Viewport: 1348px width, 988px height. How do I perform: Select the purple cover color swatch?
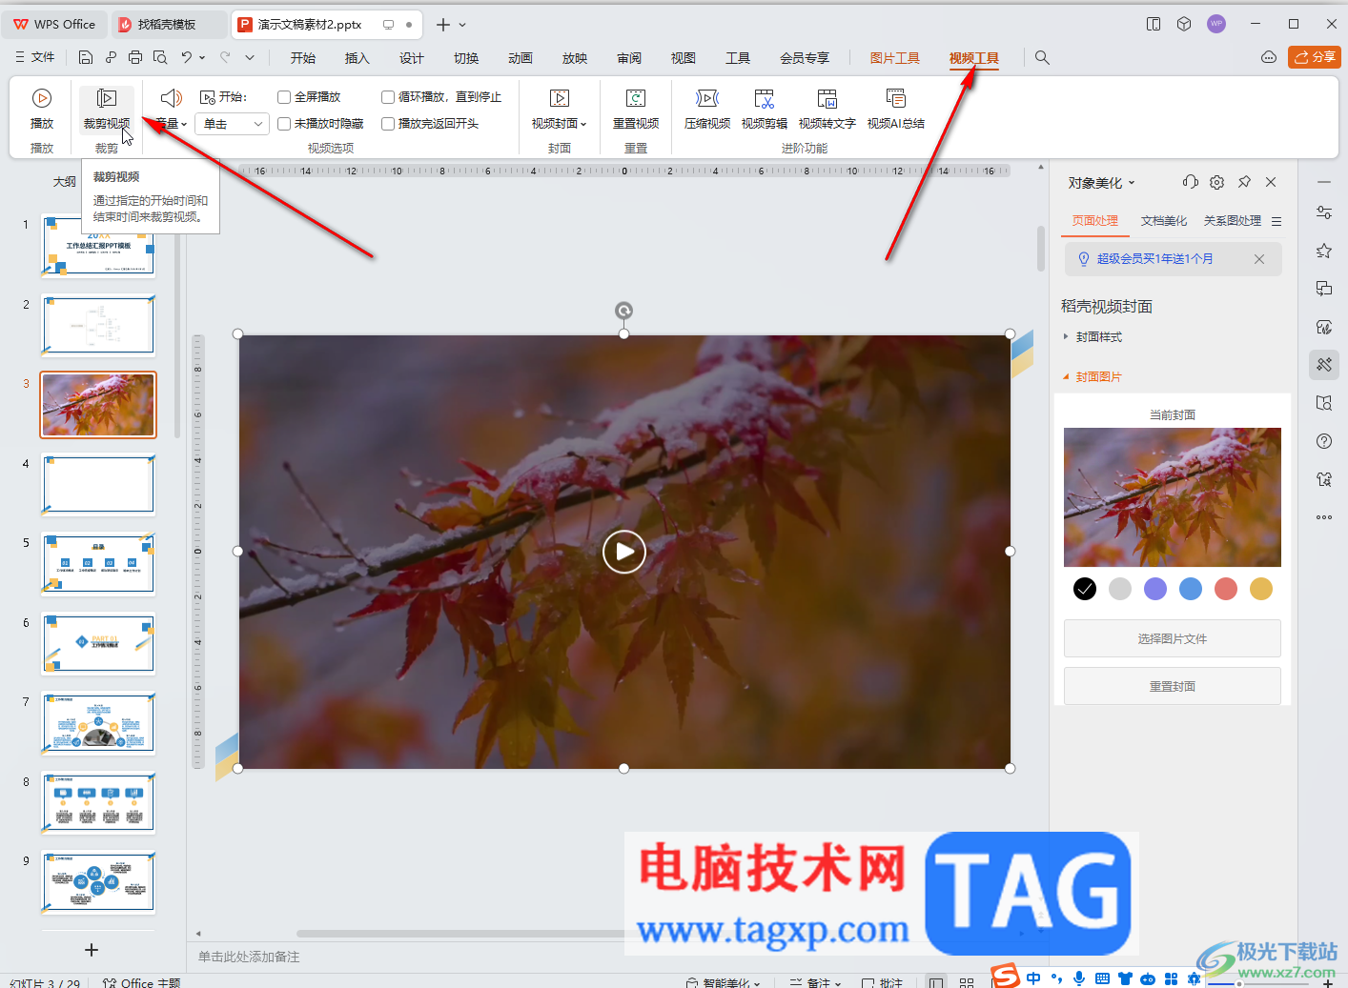tap(1155, 589)
